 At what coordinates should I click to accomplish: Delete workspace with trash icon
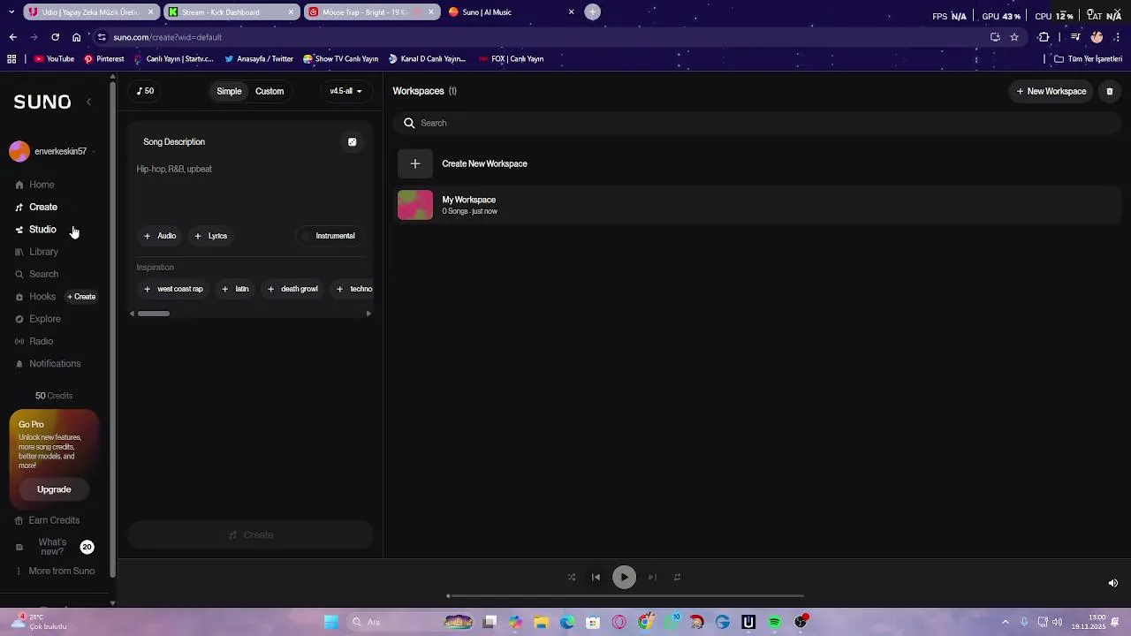1110,91
